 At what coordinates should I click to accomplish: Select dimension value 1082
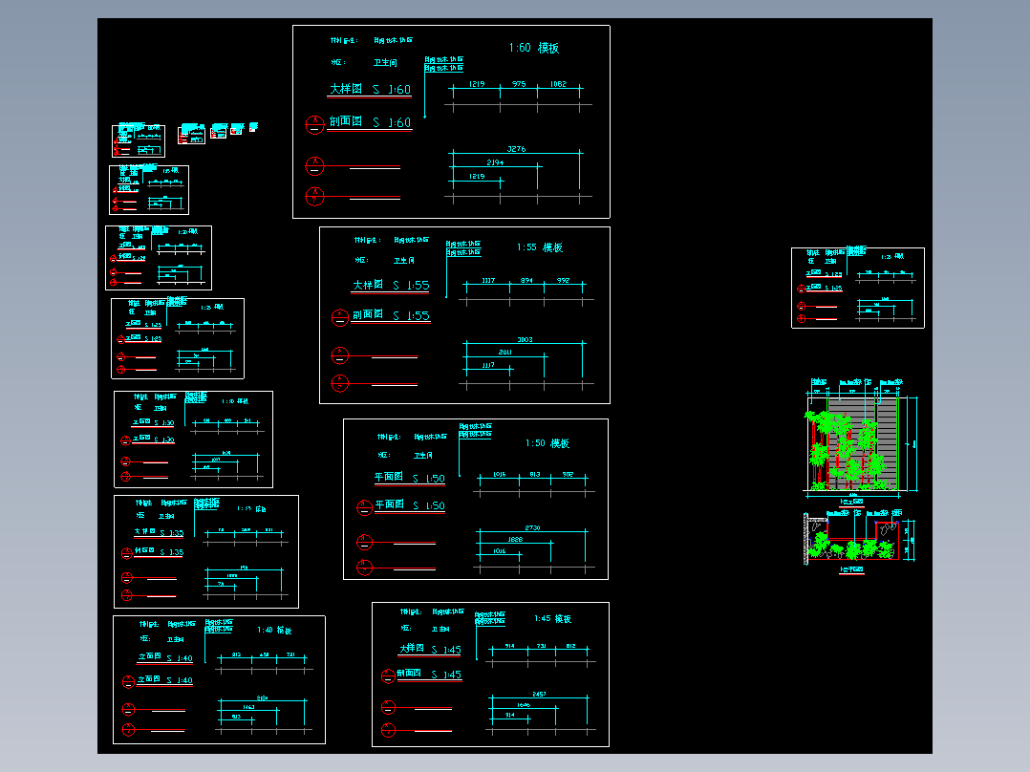tap(558, 84)
